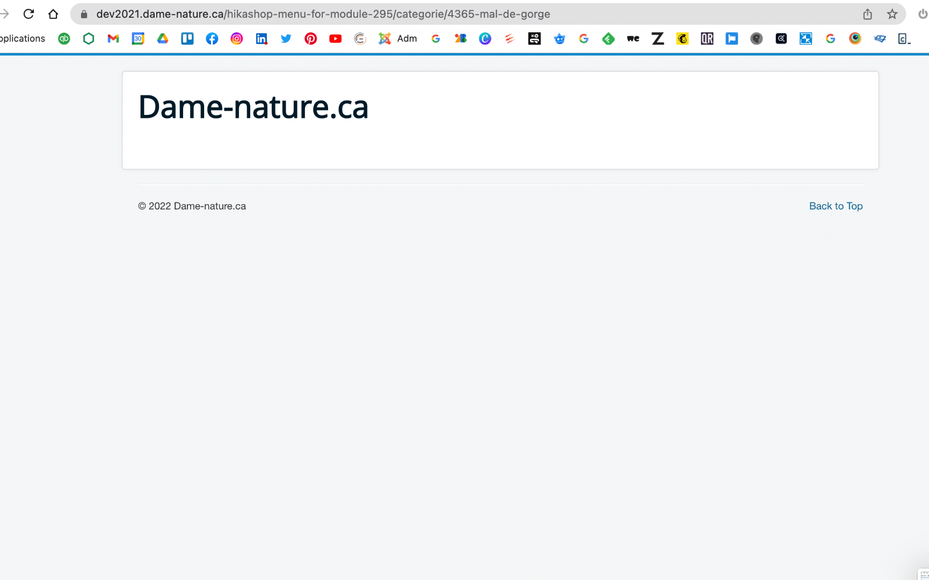Viewport: 929px width, 580px height.
Task: Open the Google Drive bookmark
Action: point(163,39)
